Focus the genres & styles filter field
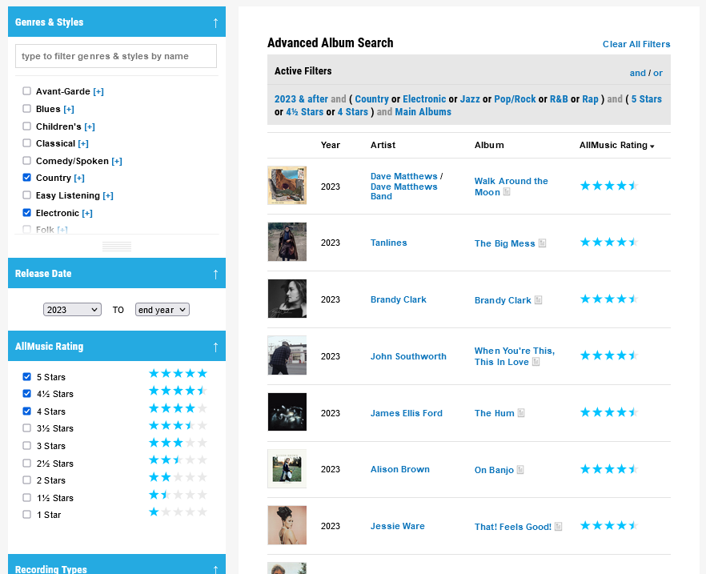The image size is (706, 574). coord(116,56)
